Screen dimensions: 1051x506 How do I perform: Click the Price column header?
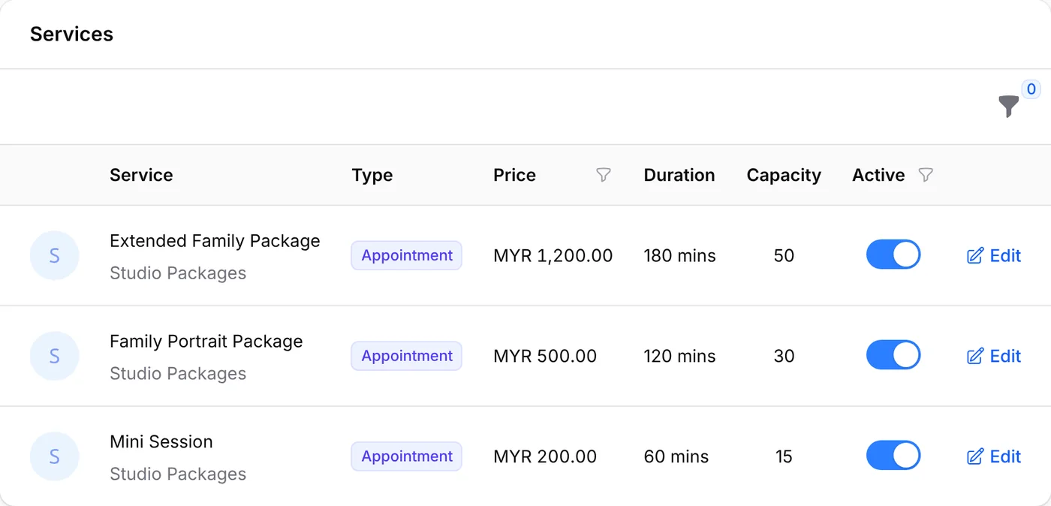point(514,175)
